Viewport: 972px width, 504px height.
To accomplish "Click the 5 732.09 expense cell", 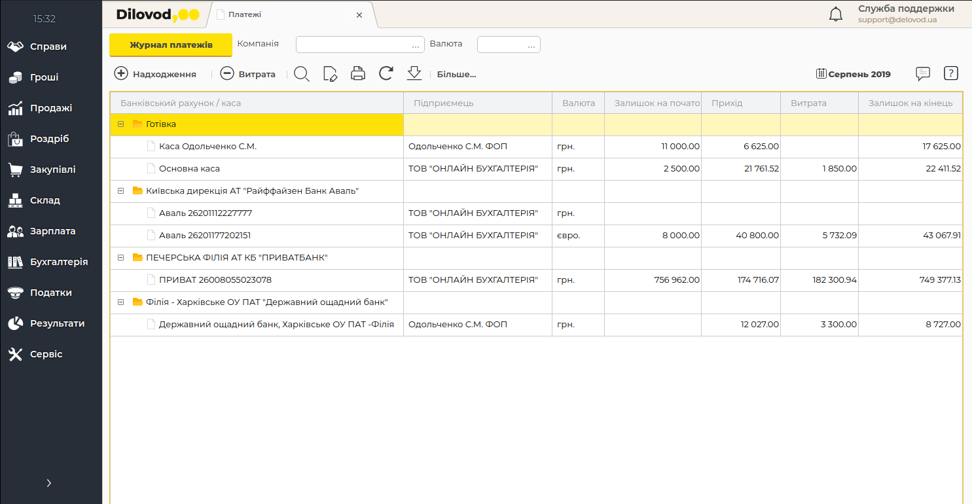I will coord(819,236).
